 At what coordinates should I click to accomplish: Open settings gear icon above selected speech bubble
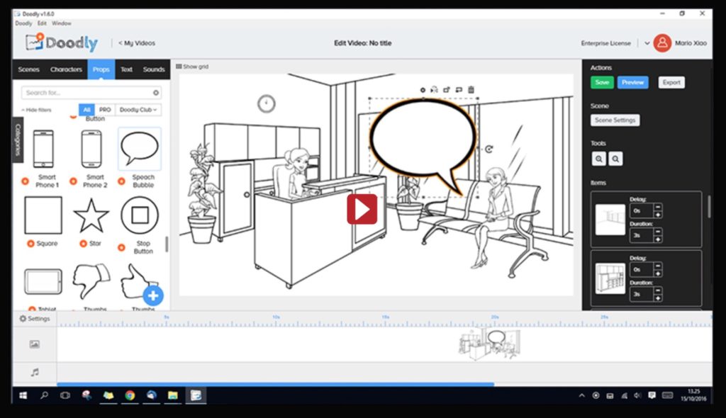(x=423, y=90)
